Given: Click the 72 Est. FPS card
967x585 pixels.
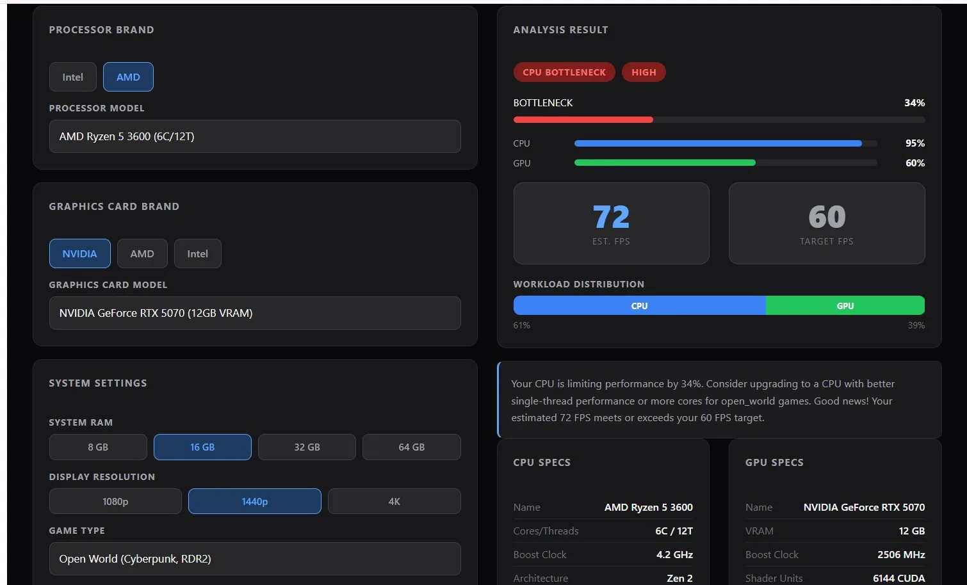Looking at the screenshot, I should [611, 223].
